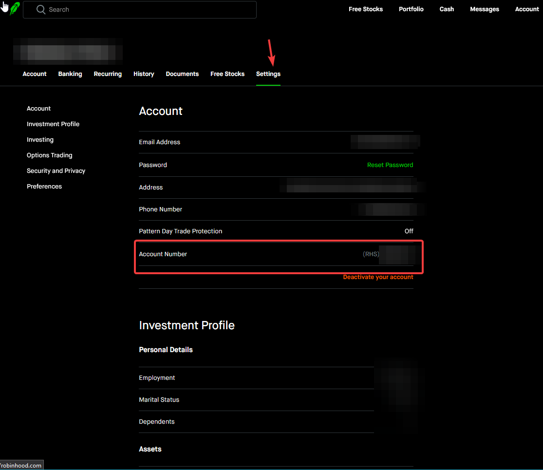Click the (RHS) account prefix text
Image resolution: width=543 pixels, height=470 pixels.
(371, 254)
